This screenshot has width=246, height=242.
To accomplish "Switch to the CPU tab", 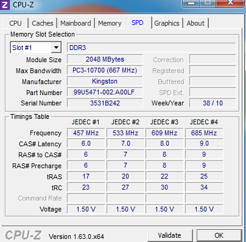I will (x=15, y=23).
